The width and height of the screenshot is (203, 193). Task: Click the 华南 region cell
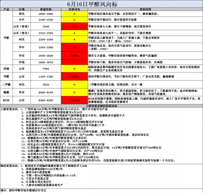point(22,62)
